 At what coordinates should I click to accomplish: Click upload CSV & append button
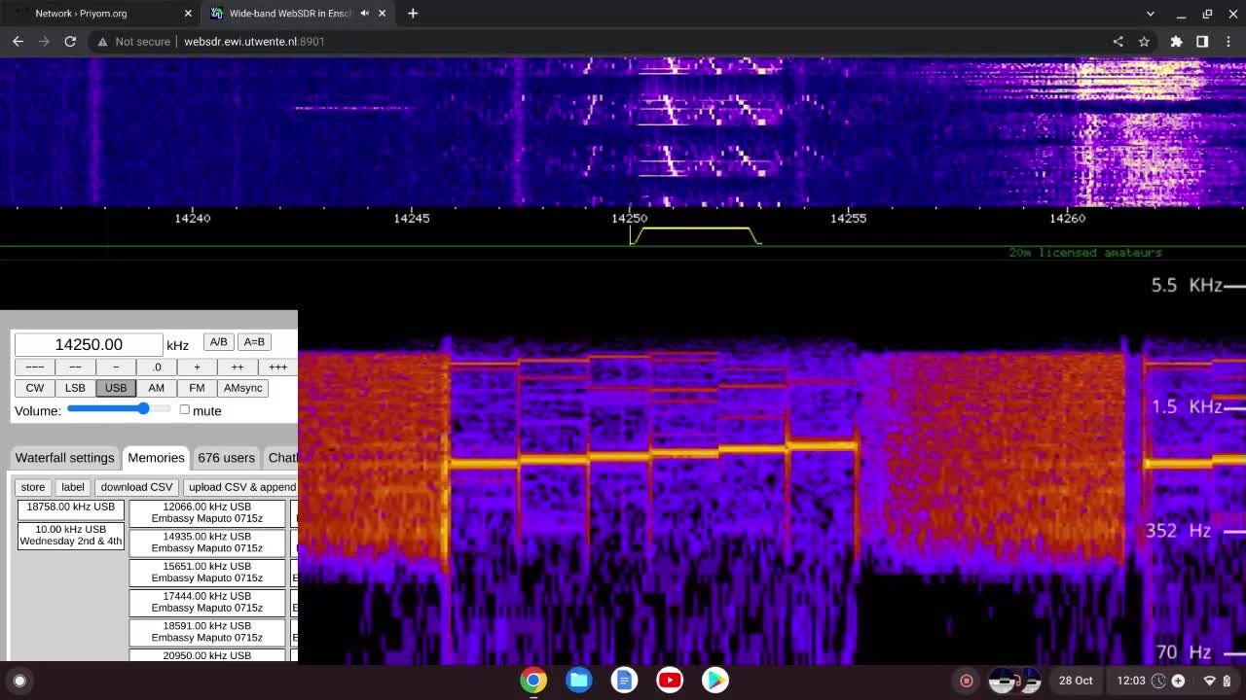coord(240,487)
